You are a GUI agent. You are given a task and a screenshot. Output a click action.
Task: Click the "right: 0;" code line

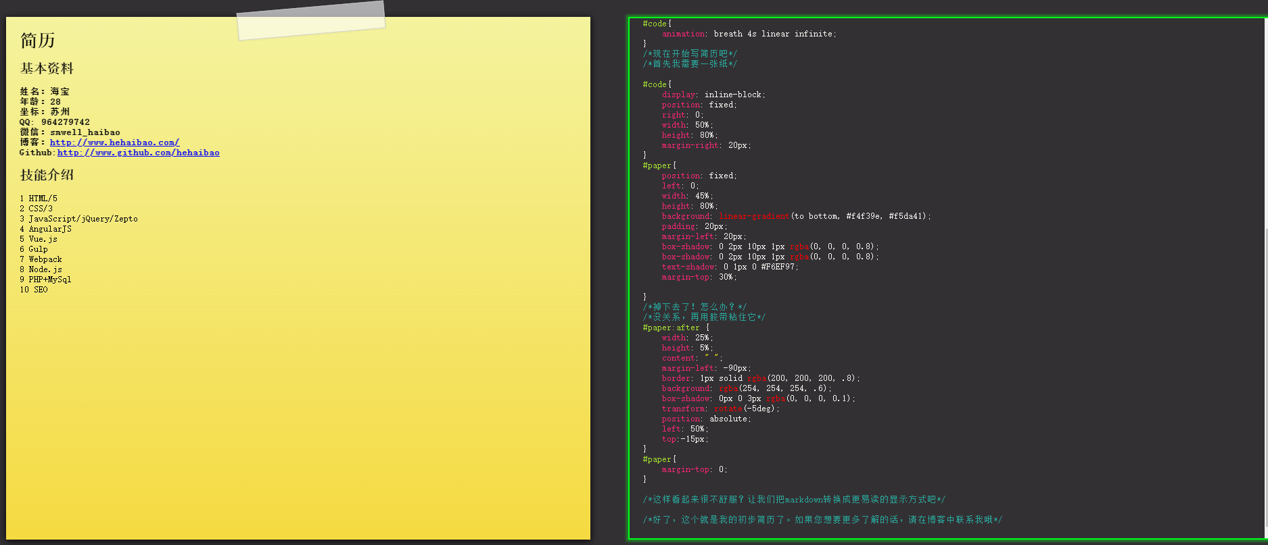683,115
